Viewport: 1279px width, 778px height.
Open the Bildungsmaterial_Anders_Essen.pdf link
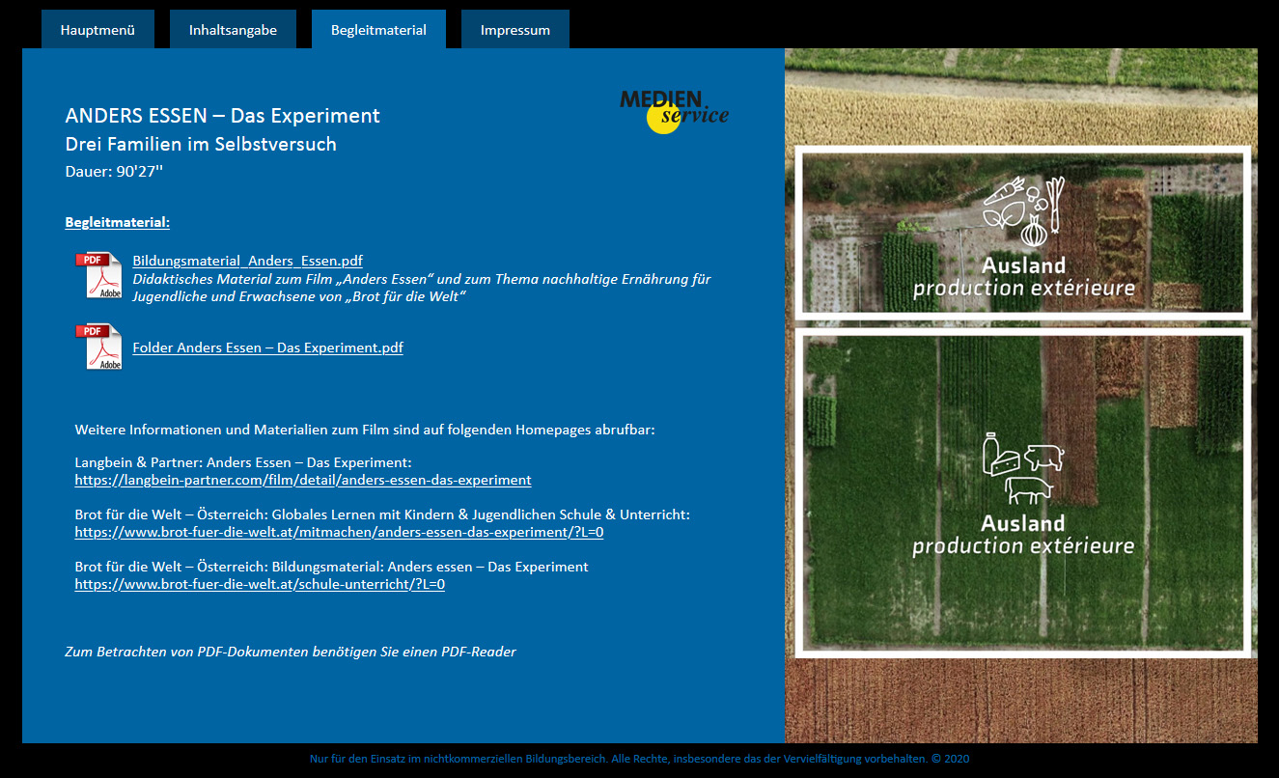click(x=247, y=261)
